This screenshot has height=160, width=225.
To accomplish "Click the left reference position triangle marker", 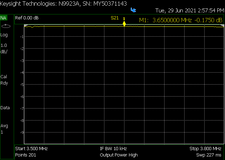I will click(x=26, y=25).
